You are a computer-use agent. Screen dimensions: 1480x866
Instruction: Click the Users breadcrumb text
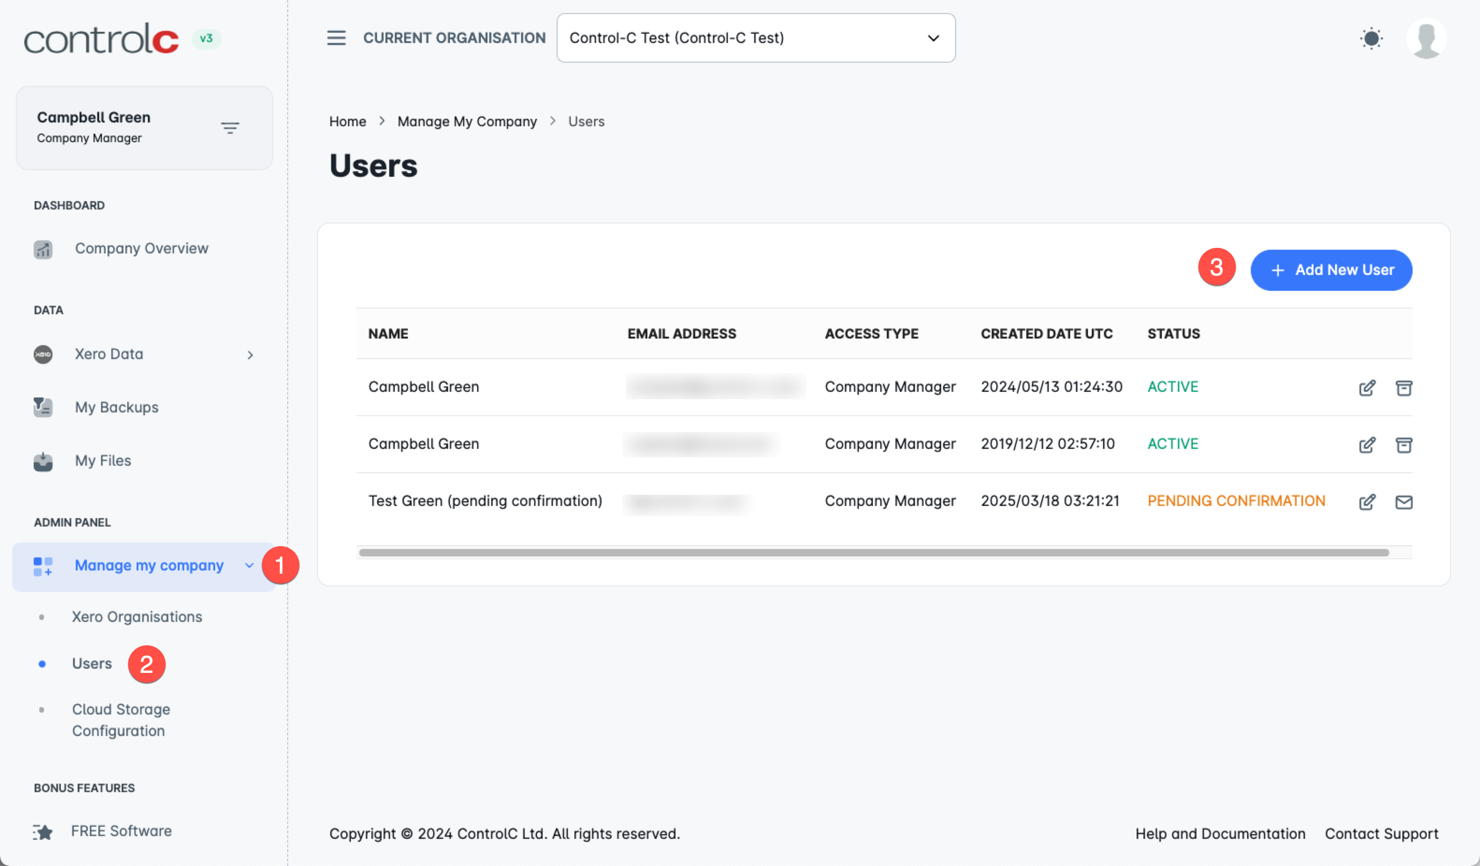tap(586, 121)
